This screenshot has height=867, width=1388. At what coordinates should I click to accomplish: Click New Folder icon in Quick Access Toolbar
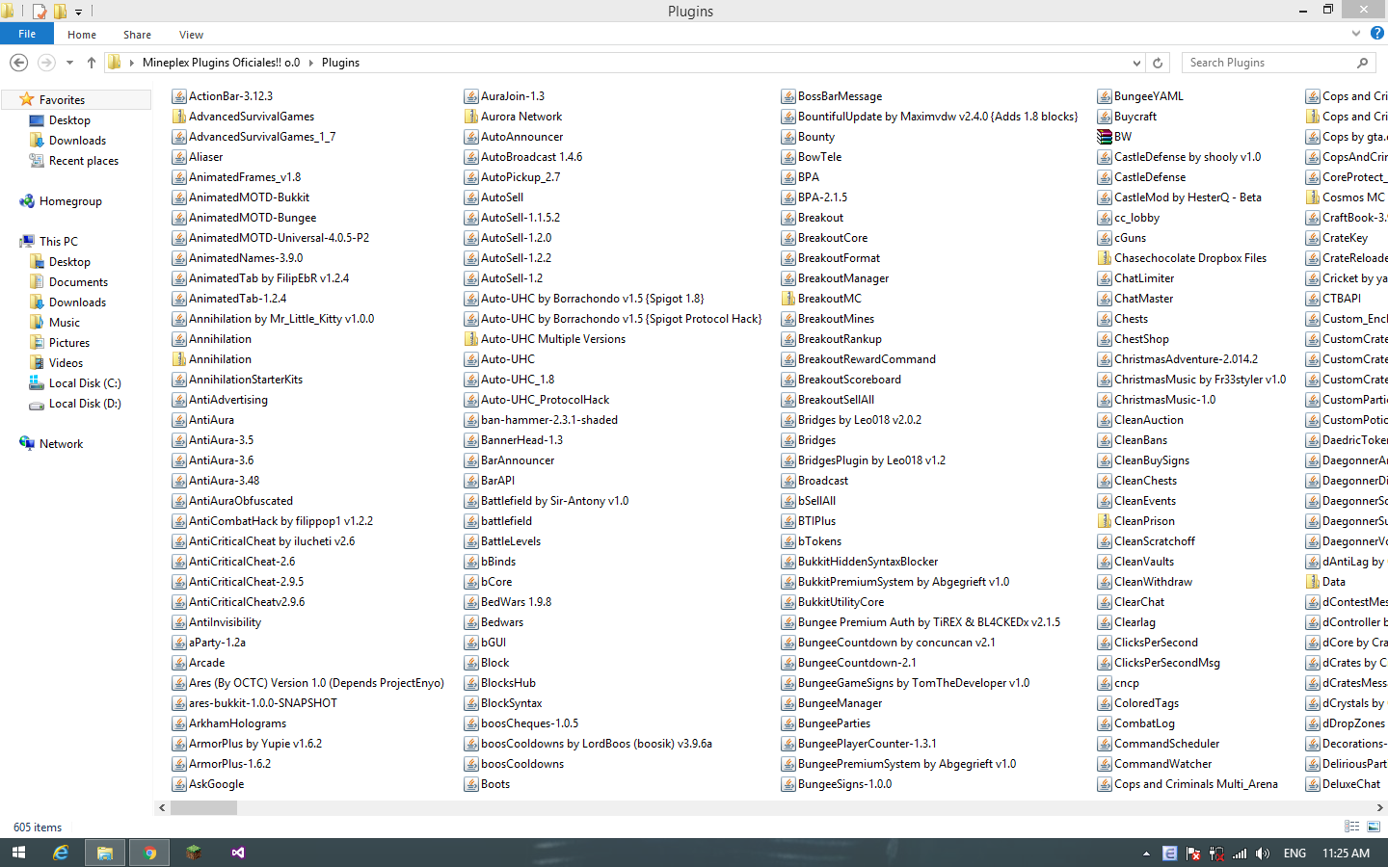coord(60,12)
